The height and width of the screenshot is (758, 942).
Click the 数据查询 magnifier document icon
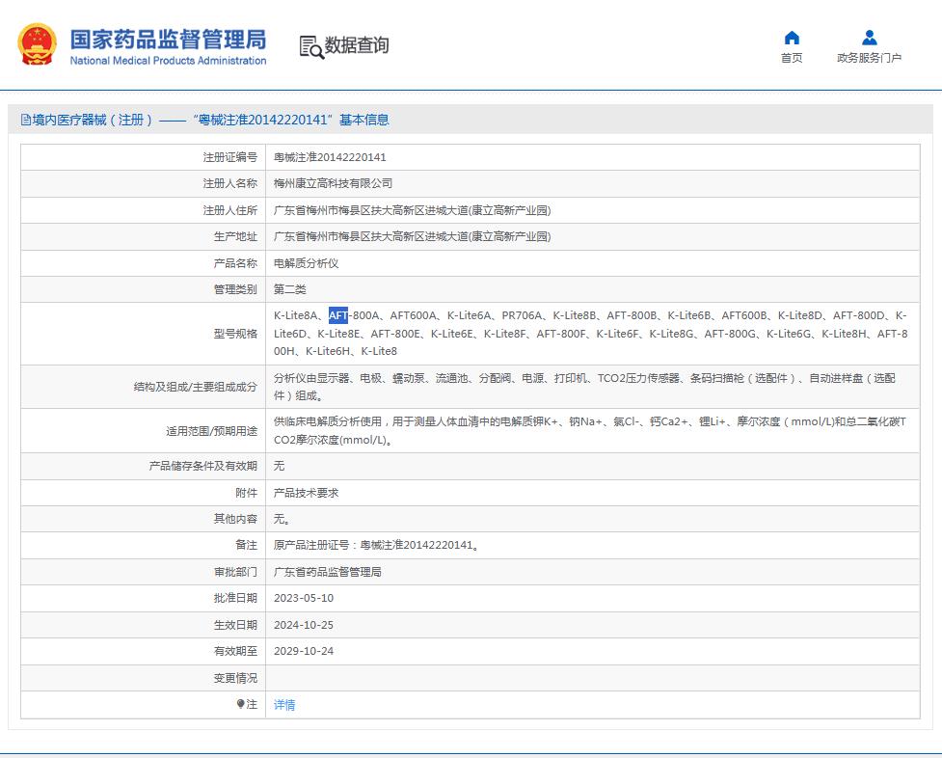310,44
